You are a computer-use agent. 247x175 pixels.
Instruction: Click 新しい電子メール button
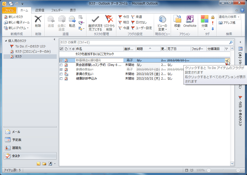click(x=17, y=22)
